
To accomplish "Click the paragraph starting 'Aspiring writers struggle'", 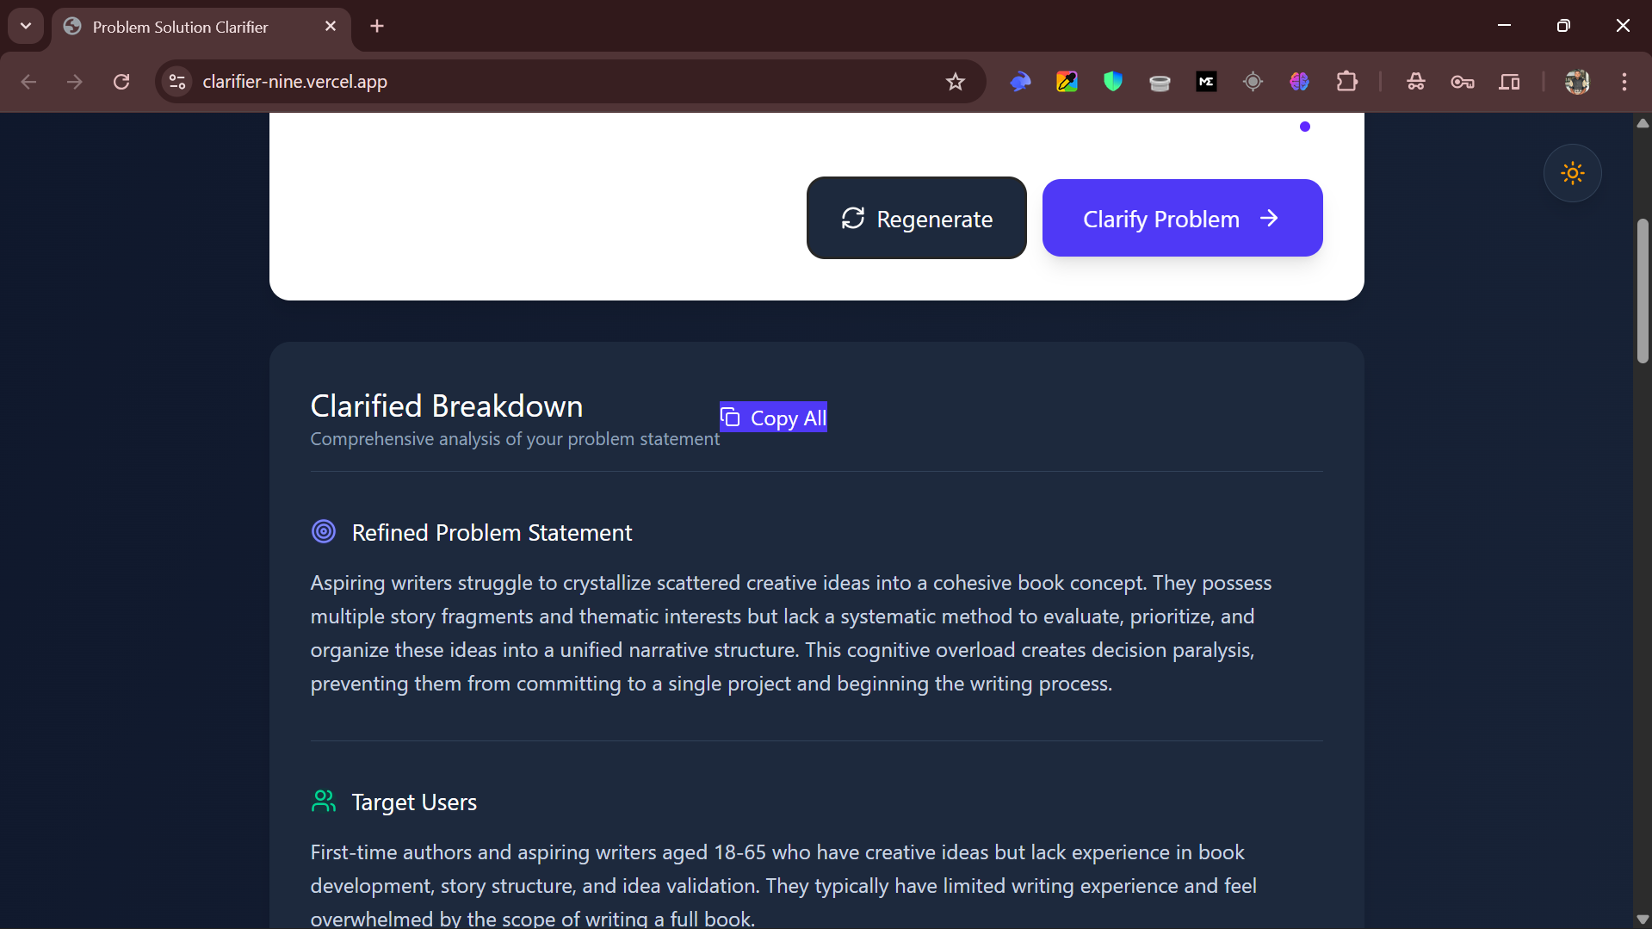I will pos(791,633).
